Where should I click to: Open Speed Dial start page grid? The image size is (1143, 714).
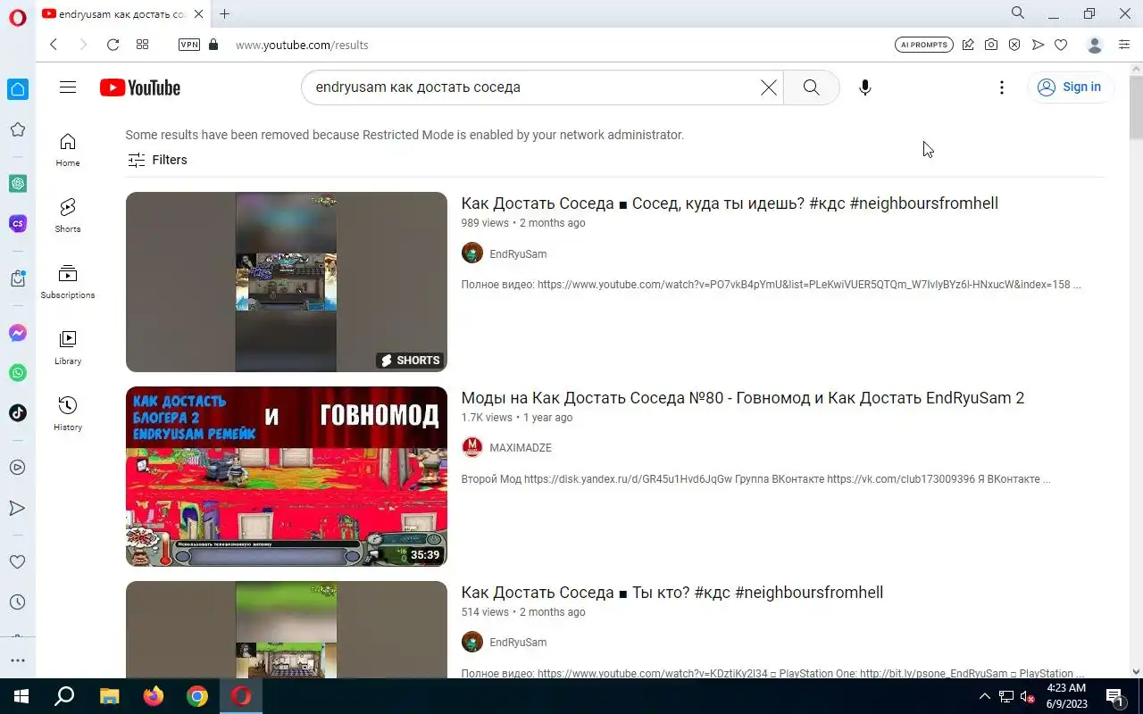(x=142, y=45)
